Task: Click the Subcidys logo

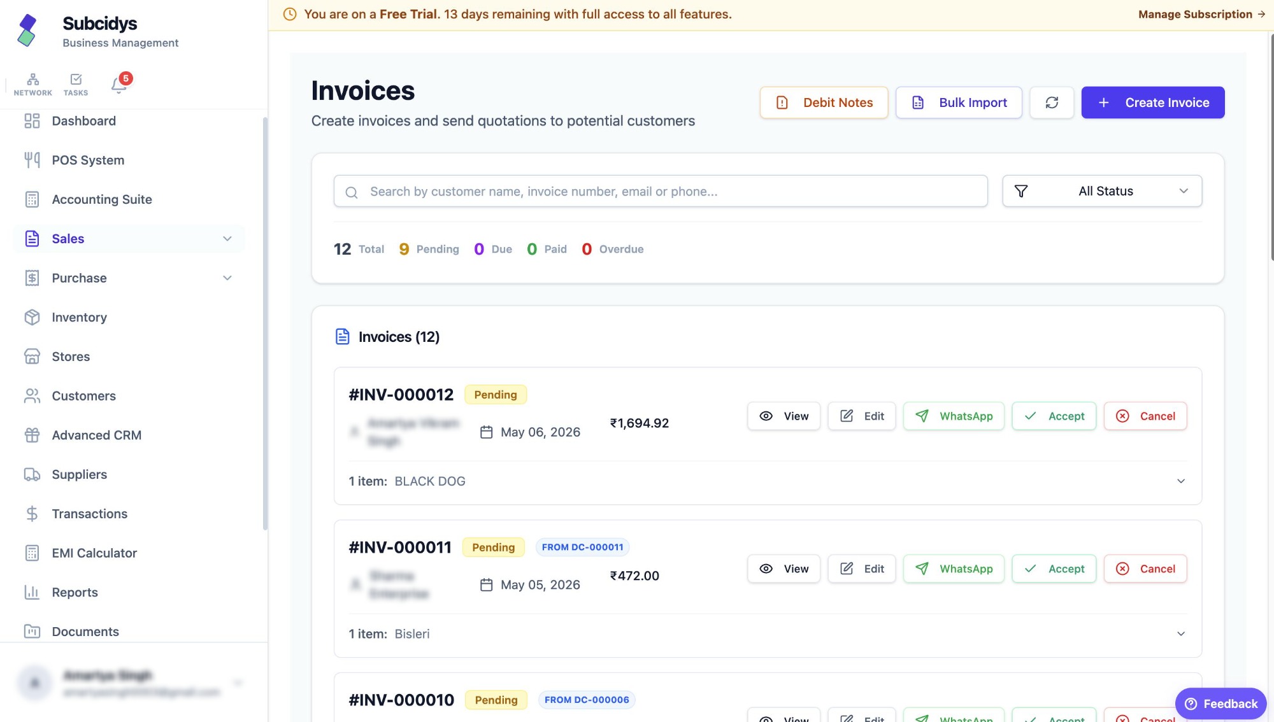Action: (27, 31)
